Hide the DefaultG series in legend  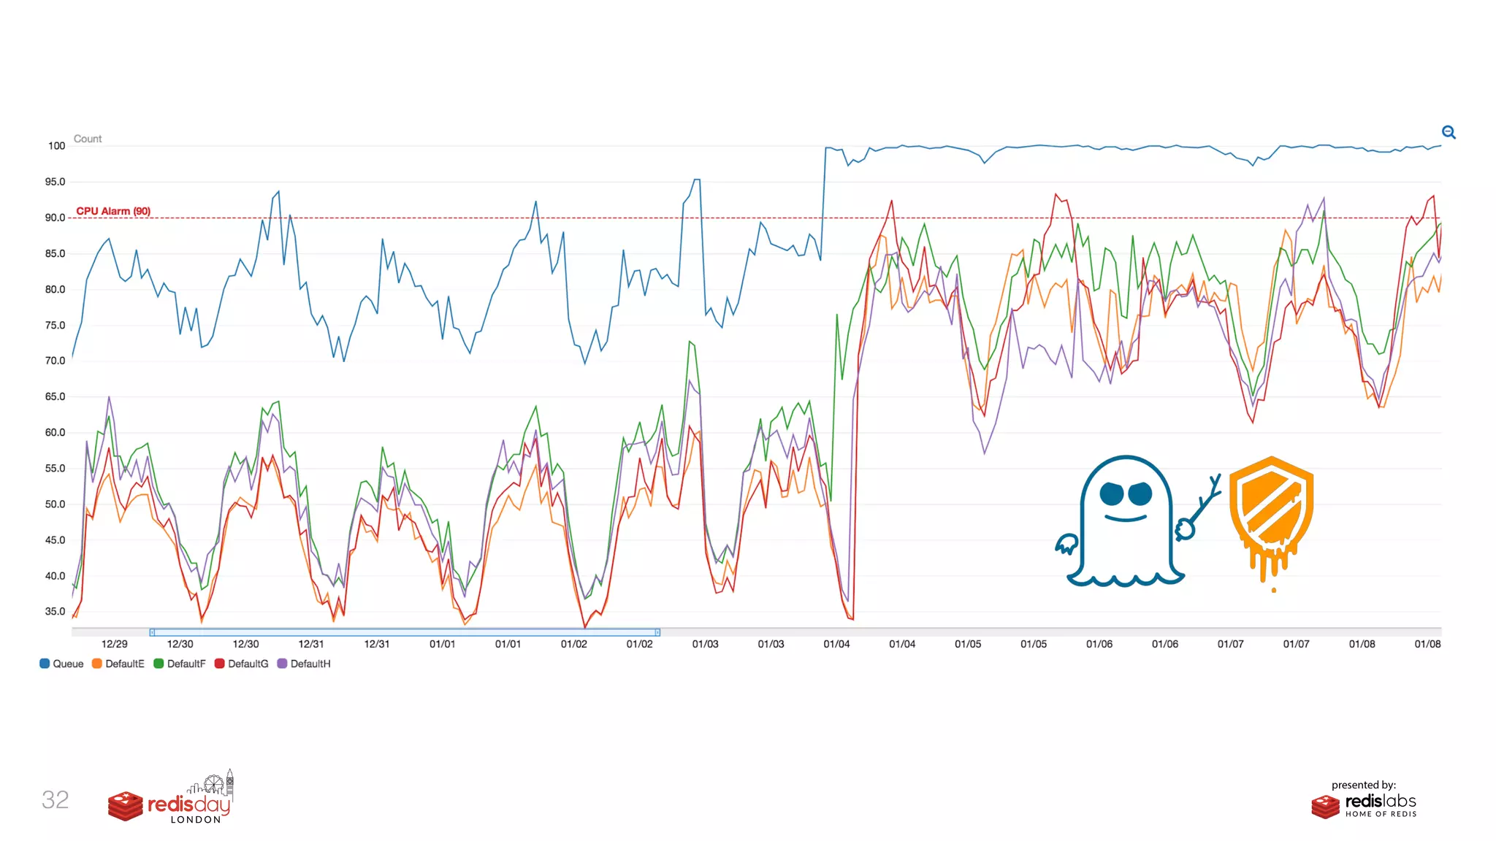click(248, 664)
